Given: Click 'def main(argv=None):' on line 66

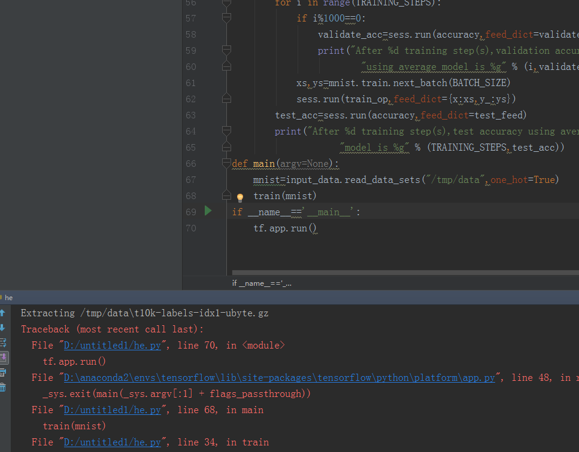Looking at the screenshot, I should [x=285, y=164].
